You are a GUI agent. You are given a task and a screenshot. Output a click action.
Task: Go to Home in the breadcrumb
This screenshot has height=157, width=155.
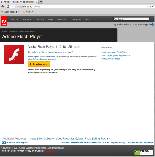pos(4,32)
